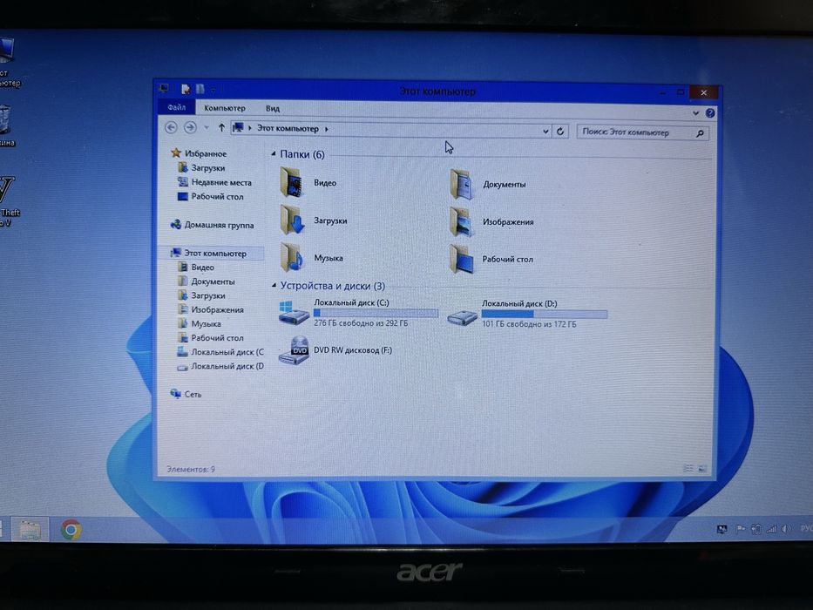Expand the ribbon with the chevron
The height and width of the screenshot is (610, 813).
(x=696, y=112)
